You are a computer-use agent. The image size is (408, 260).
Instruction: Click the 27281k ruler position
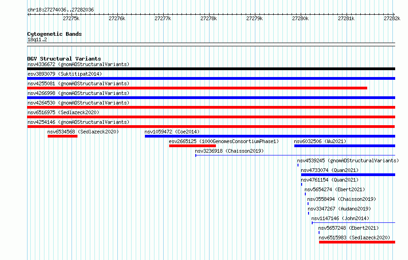(x=346, y=18)
